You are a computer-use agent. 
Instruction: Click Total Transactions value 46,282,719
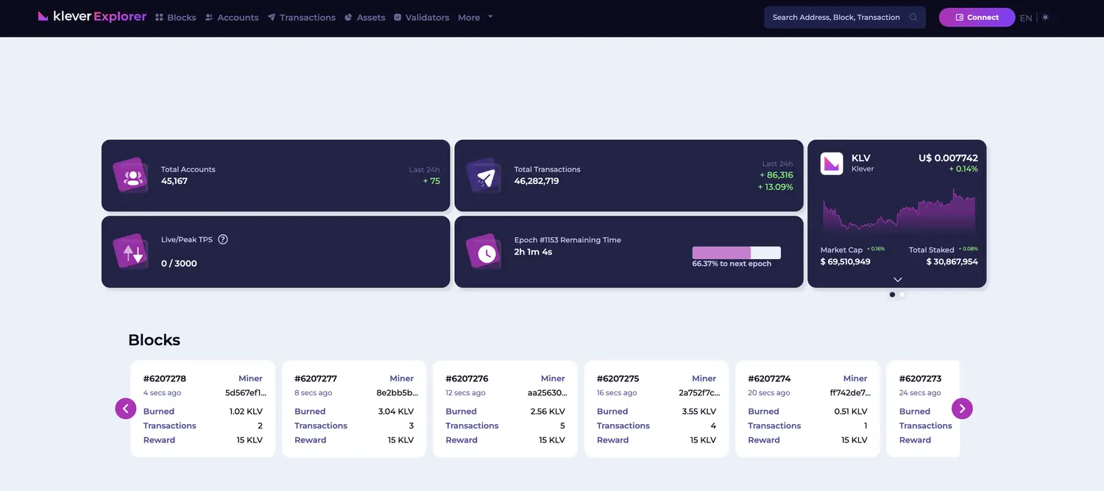pyautogui.click(x=536, y=181)
